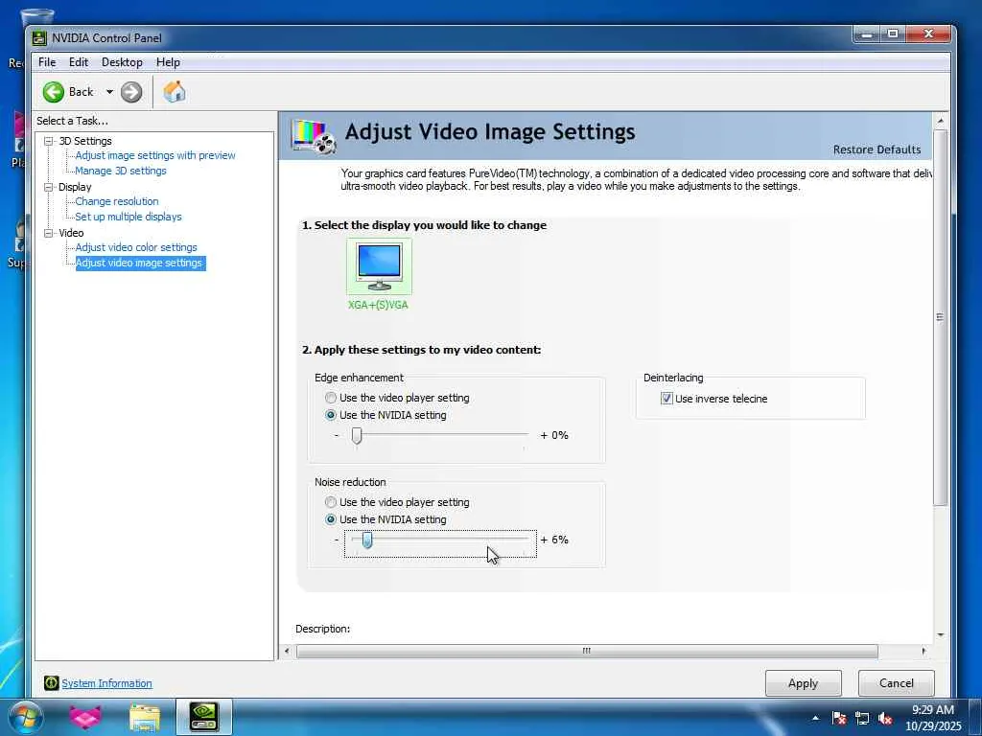Open the Edit menu
Viewport: 982px width, 736px height.
click(x=79, y=62)
